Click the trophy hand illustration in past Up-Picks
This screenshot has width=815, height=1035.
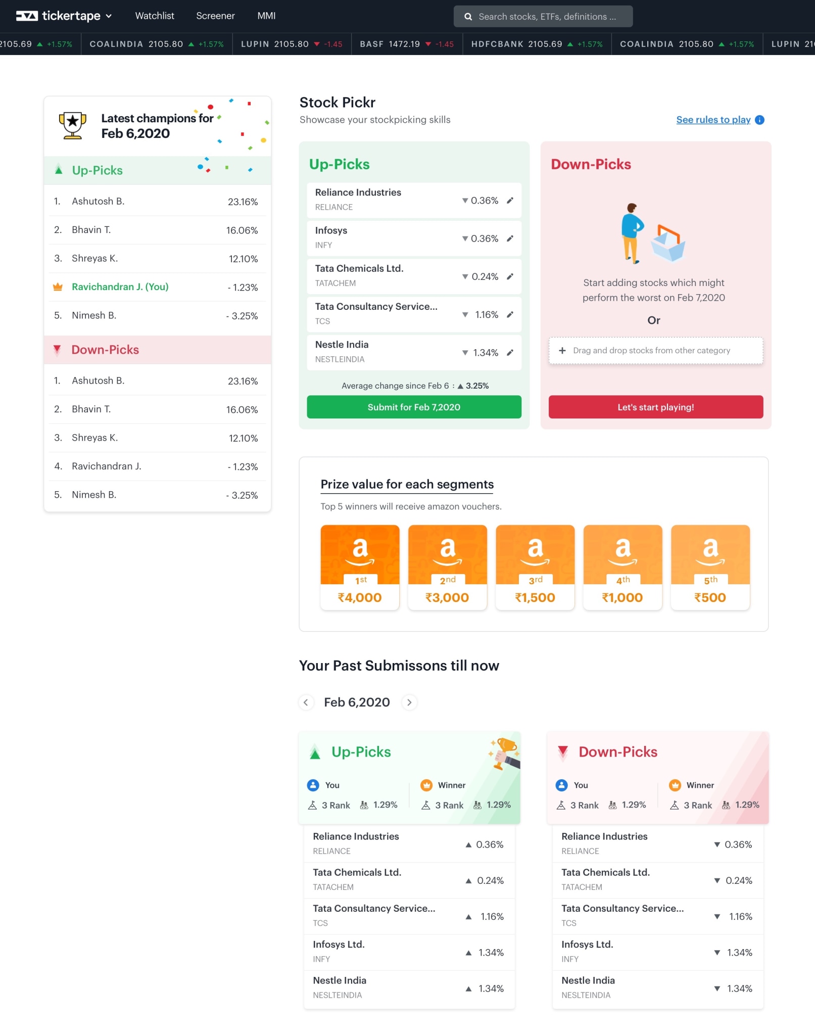[504, 754]
